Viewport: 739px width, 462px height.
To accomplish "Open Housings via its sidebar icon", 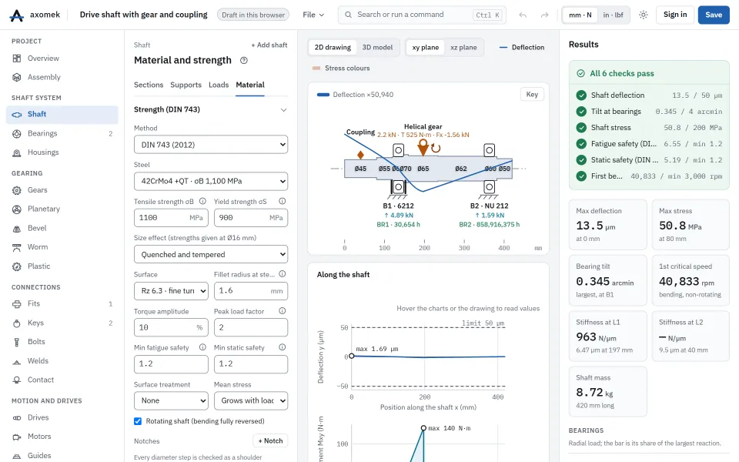I will pos(17,152).
